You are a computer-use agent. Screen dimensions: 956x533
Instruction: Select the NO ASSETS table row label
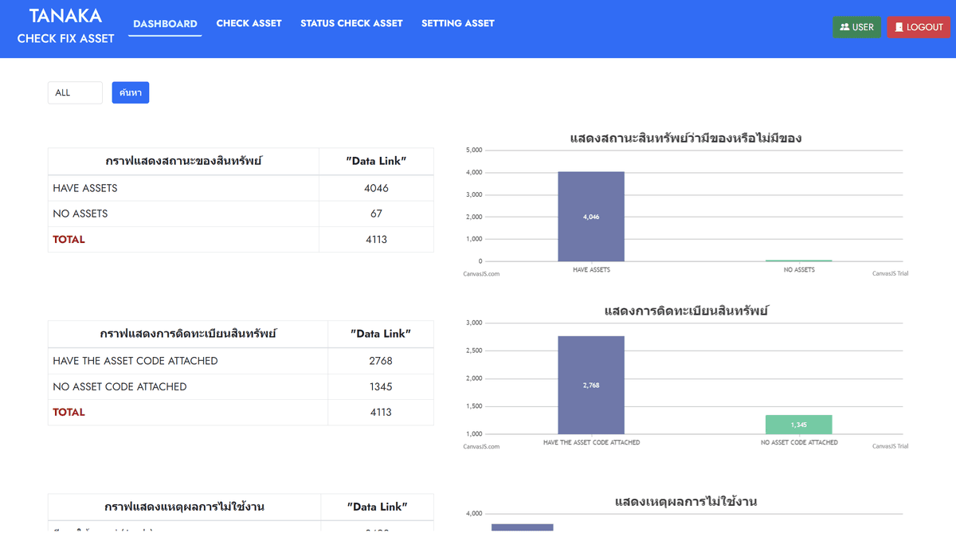click(80, 214)
